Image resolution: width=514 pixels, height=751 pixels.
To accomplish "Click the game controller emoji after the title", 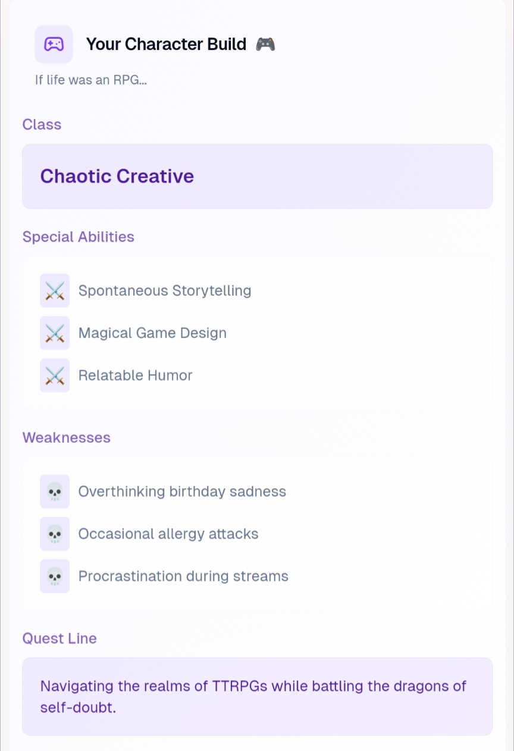I will pyautogui.click(x=265, y=44).
